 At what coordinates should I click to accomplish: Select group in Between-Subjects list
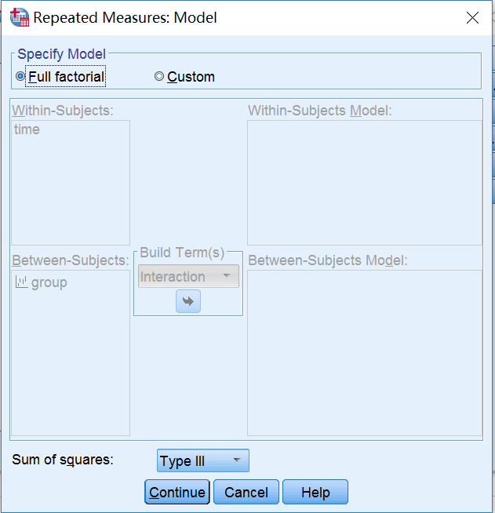pyautogui.click(x=49, y=282)
